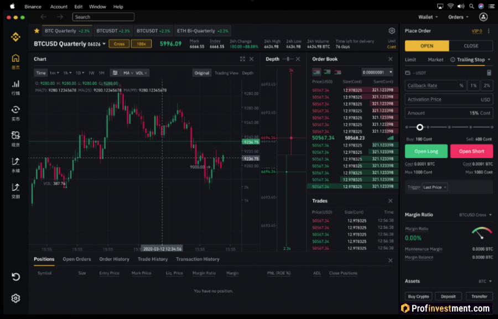Open the Account menu
This screenshot has width=498, height=319.
(59, 6)
